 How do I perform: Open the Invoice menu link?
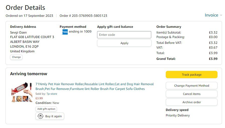click(211, 15)
